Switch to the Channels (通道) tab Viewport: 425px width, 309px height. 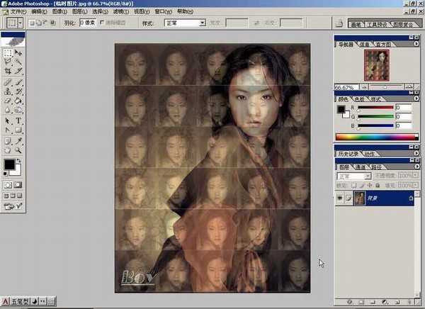(x=359, y=167)
